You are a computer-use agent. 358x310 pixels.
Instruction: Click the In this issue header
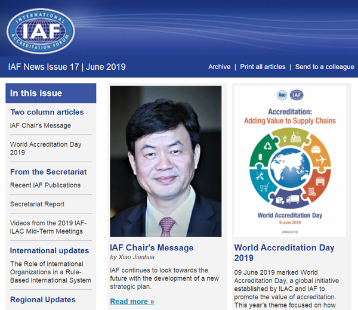point(51,93)
